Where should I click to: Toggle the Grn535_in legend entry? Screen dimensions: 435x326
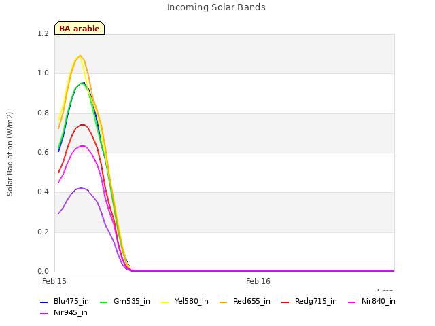(125, 301)
